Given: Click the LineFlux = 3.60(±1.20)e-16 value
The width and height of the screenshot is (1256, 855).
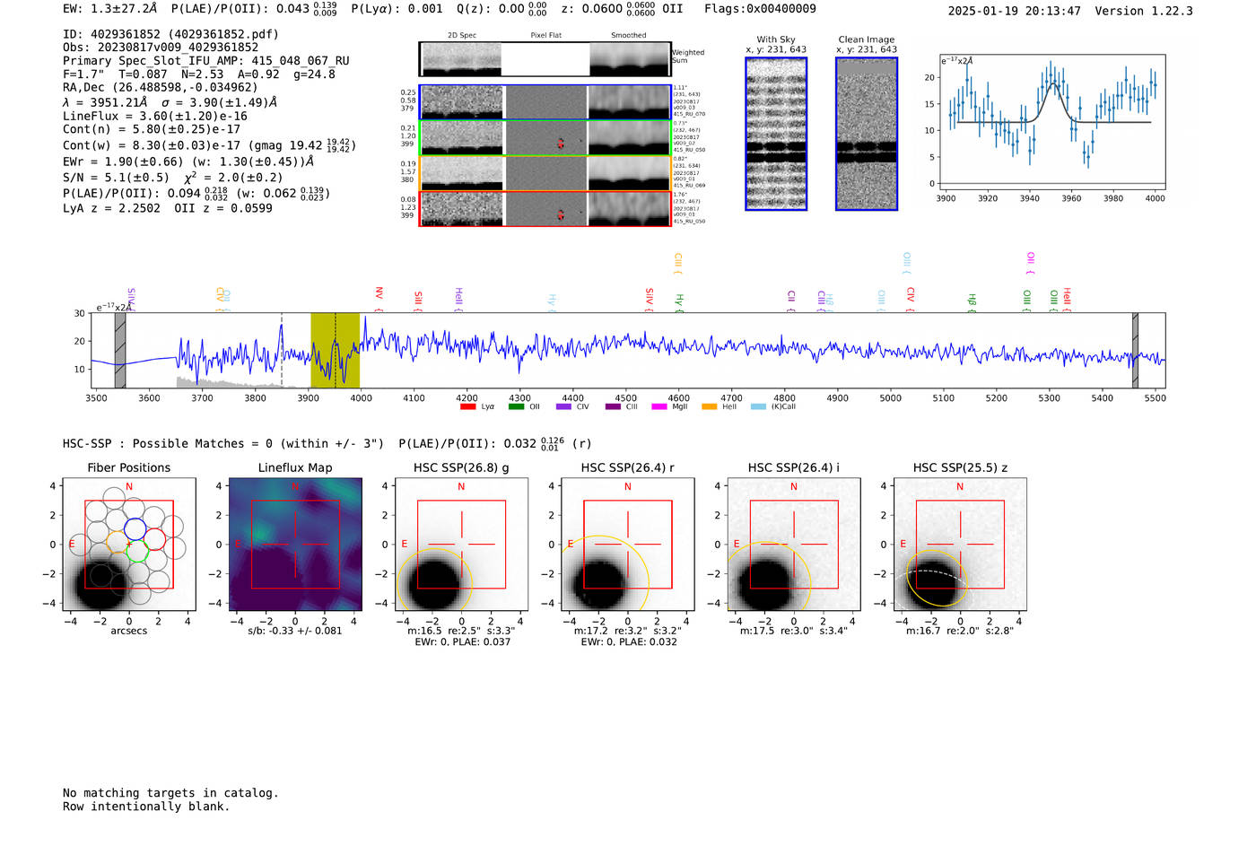Looking at the screenshot, I should (x=155, y=116).
